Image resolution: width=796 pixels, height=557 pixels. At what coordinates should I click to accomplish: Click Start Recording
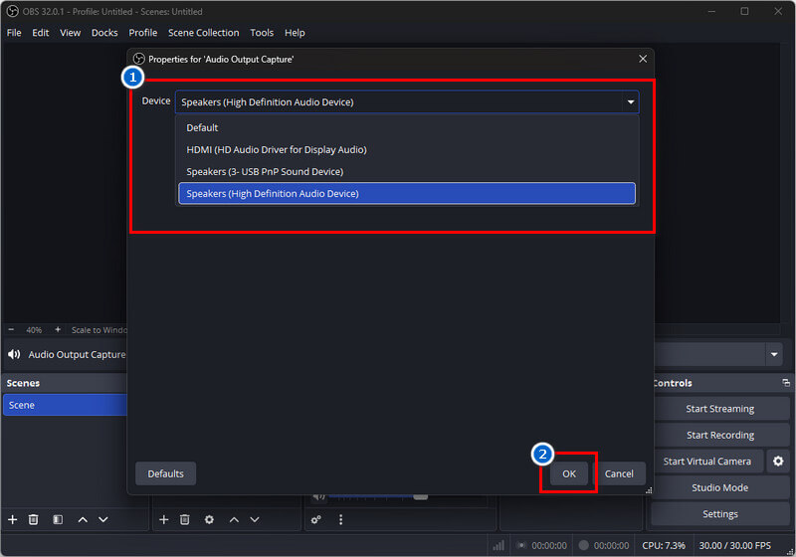[x=719, y=435]
